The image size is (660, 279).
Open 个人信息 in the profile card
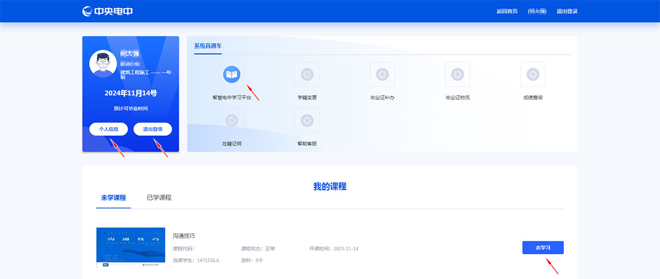tap(108, 129)
